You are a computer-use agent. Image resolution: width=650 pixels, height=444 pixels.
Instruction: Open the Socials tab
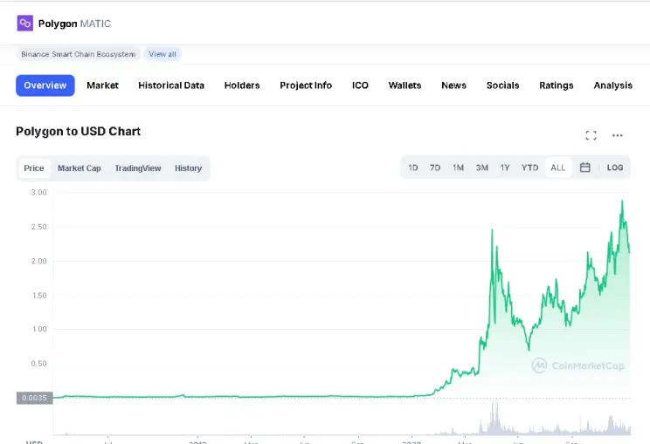(x=503, y=85)
